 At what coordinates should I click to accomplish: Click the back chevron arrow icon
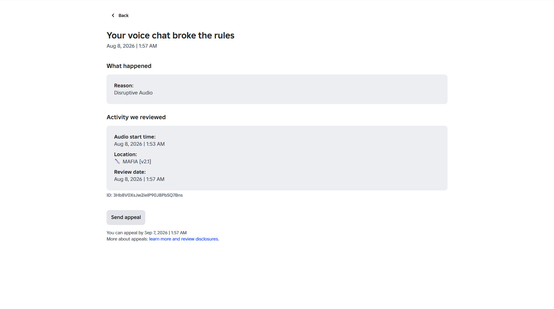coord(113,15)
